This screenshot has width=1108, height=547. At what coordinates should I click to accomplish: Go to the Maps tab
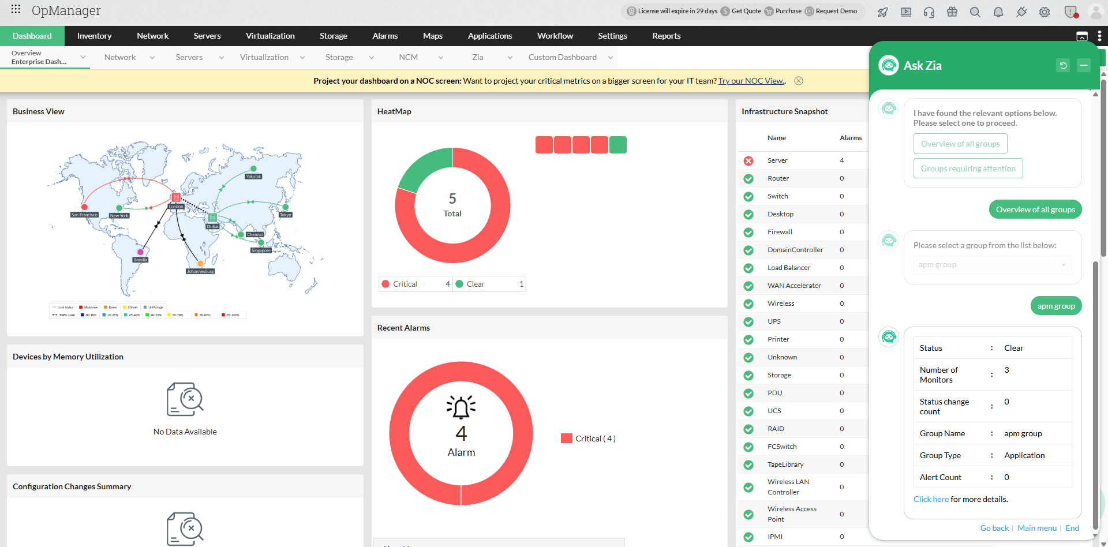pos(433,36)
